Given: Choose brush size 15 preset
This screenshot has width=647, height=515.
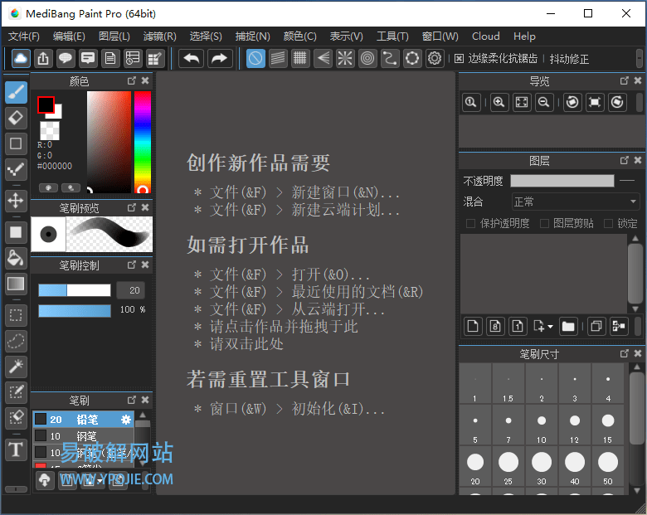Looking at the screenshot, I should point(608,425).
